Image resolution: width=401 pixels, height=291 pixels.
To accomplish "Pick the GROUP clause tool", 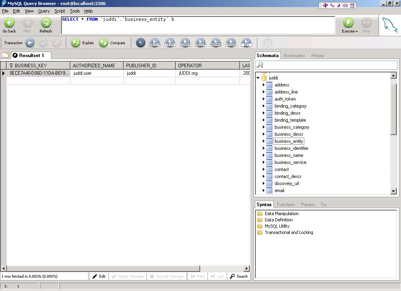I will pyautogui.click(x=200, y=43).
